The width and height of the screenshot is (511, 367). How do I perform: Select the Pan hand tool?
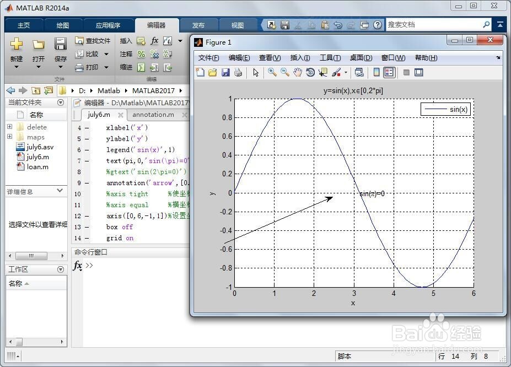(x=298, y=72)
